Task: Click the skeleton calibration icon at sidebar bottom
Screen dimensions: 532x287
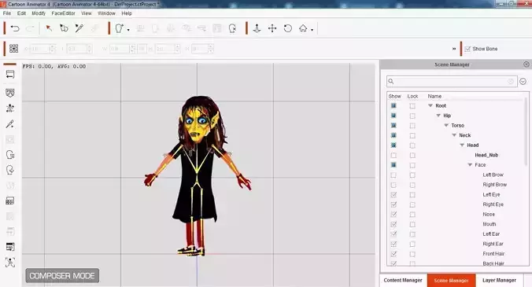Action: 10,263
